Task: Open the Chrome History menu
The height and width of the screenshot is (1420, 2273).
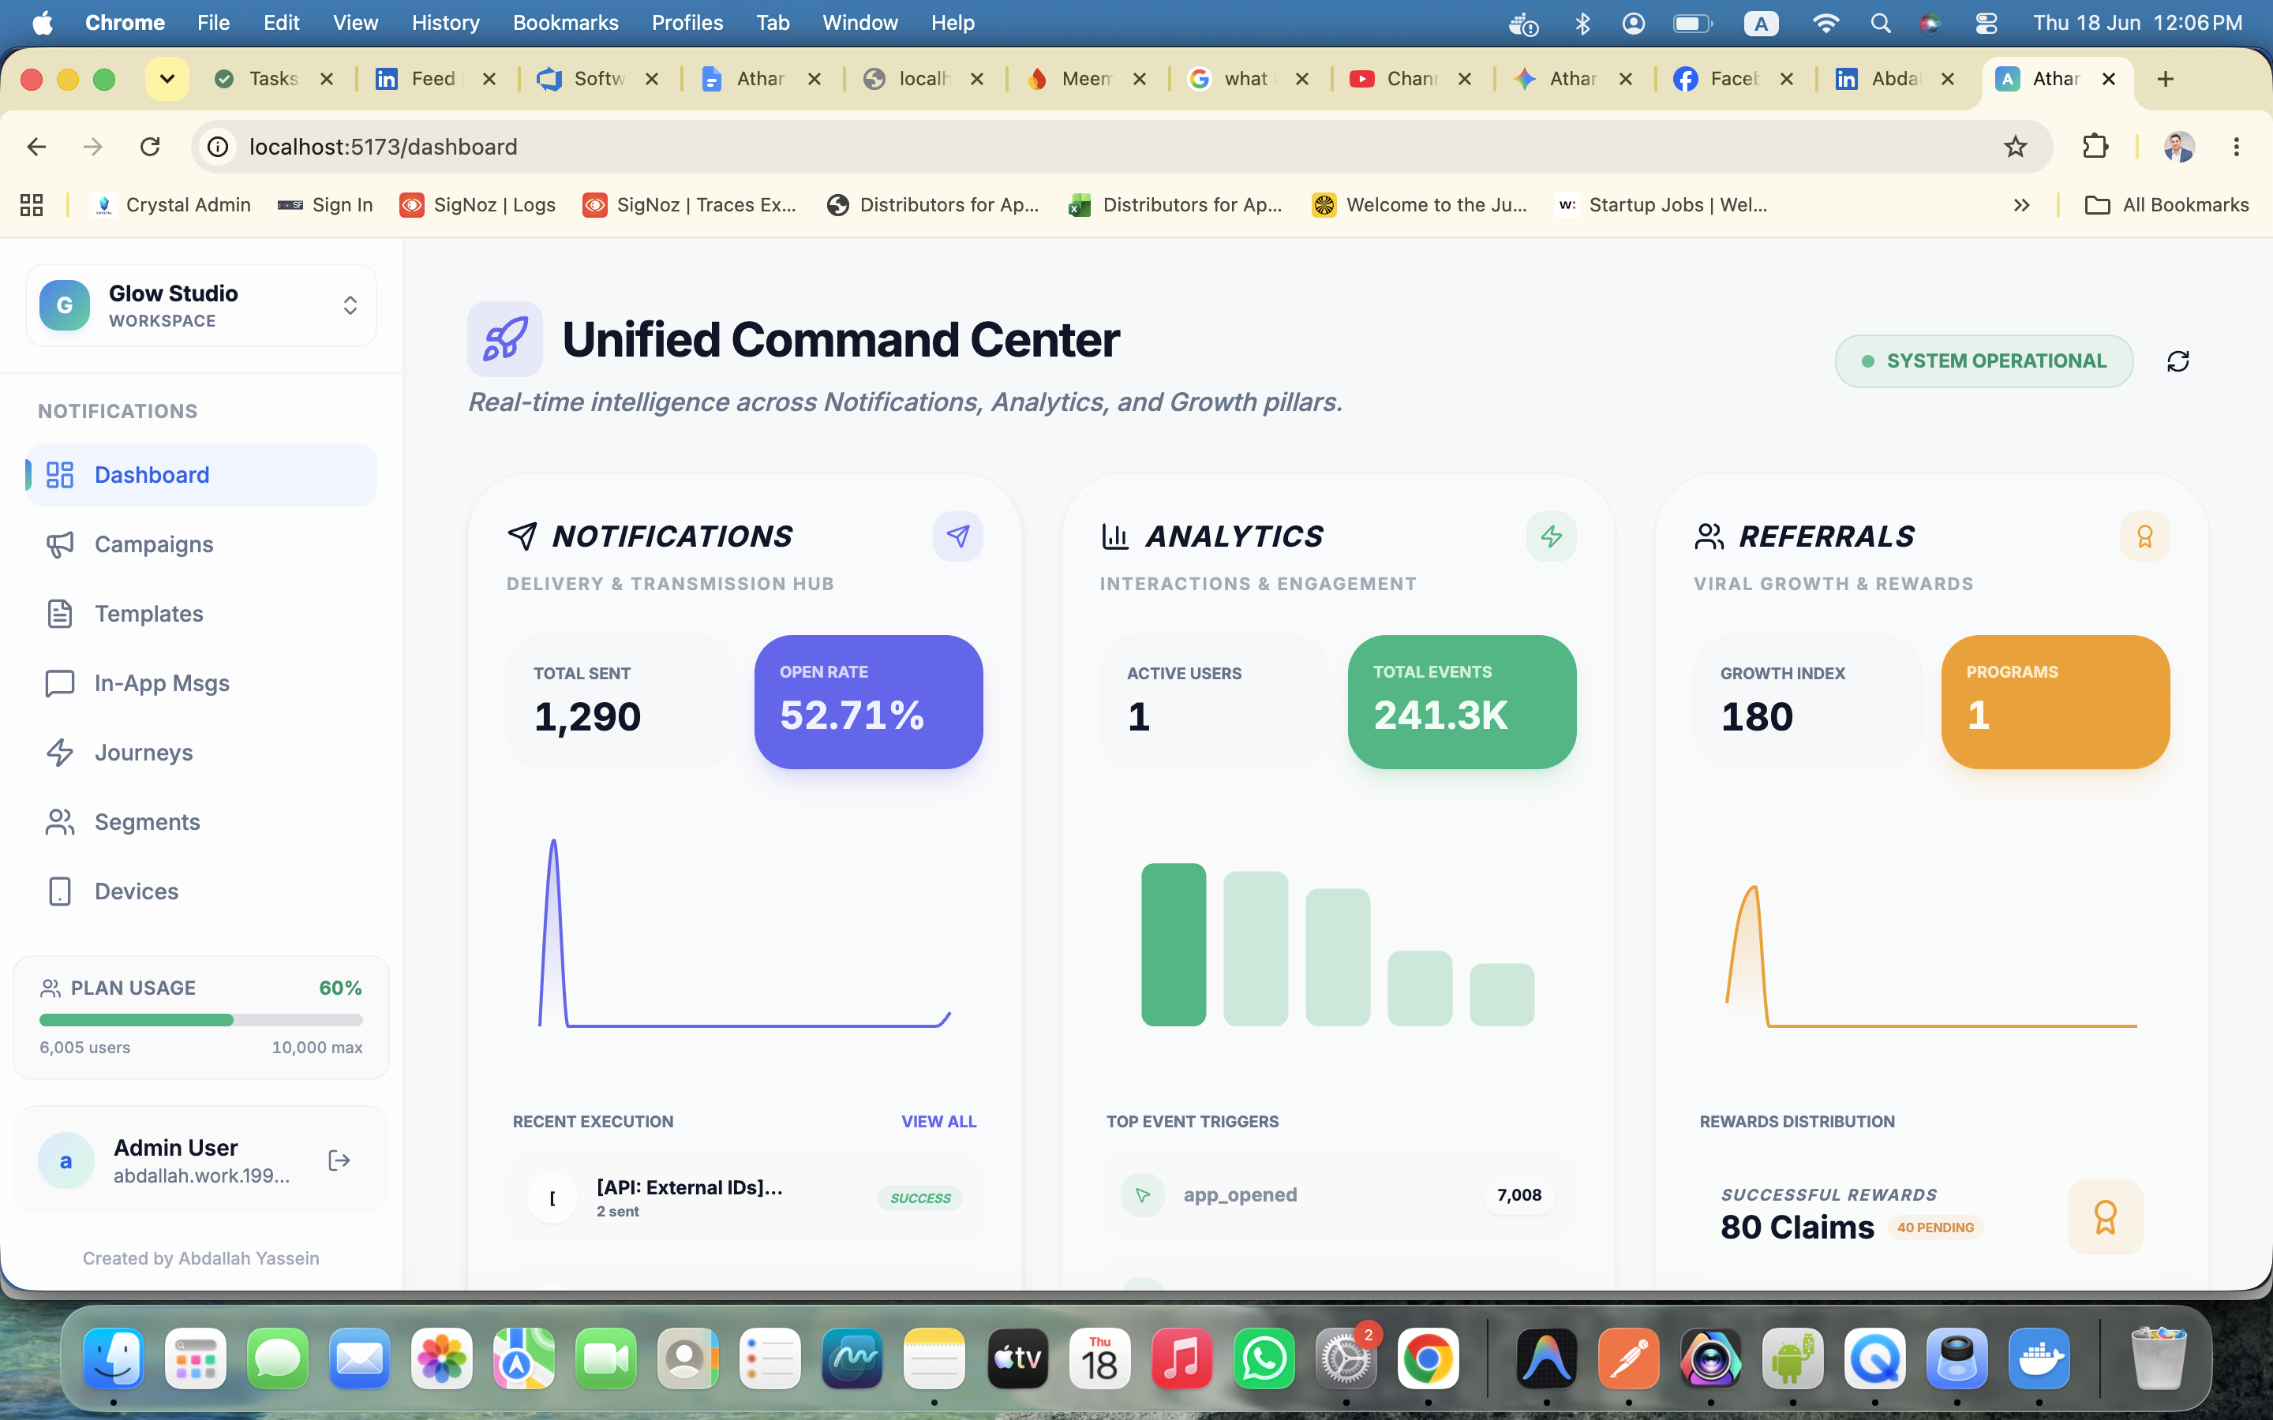Action: 445,23
